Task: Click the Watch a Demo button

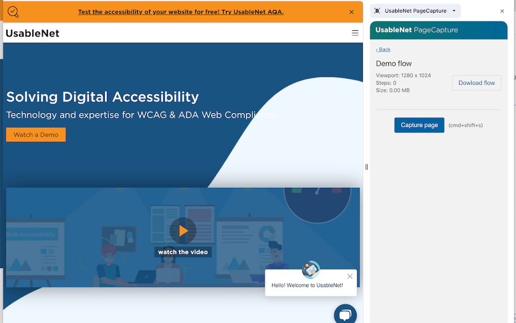Action: [x=36, y=134]
